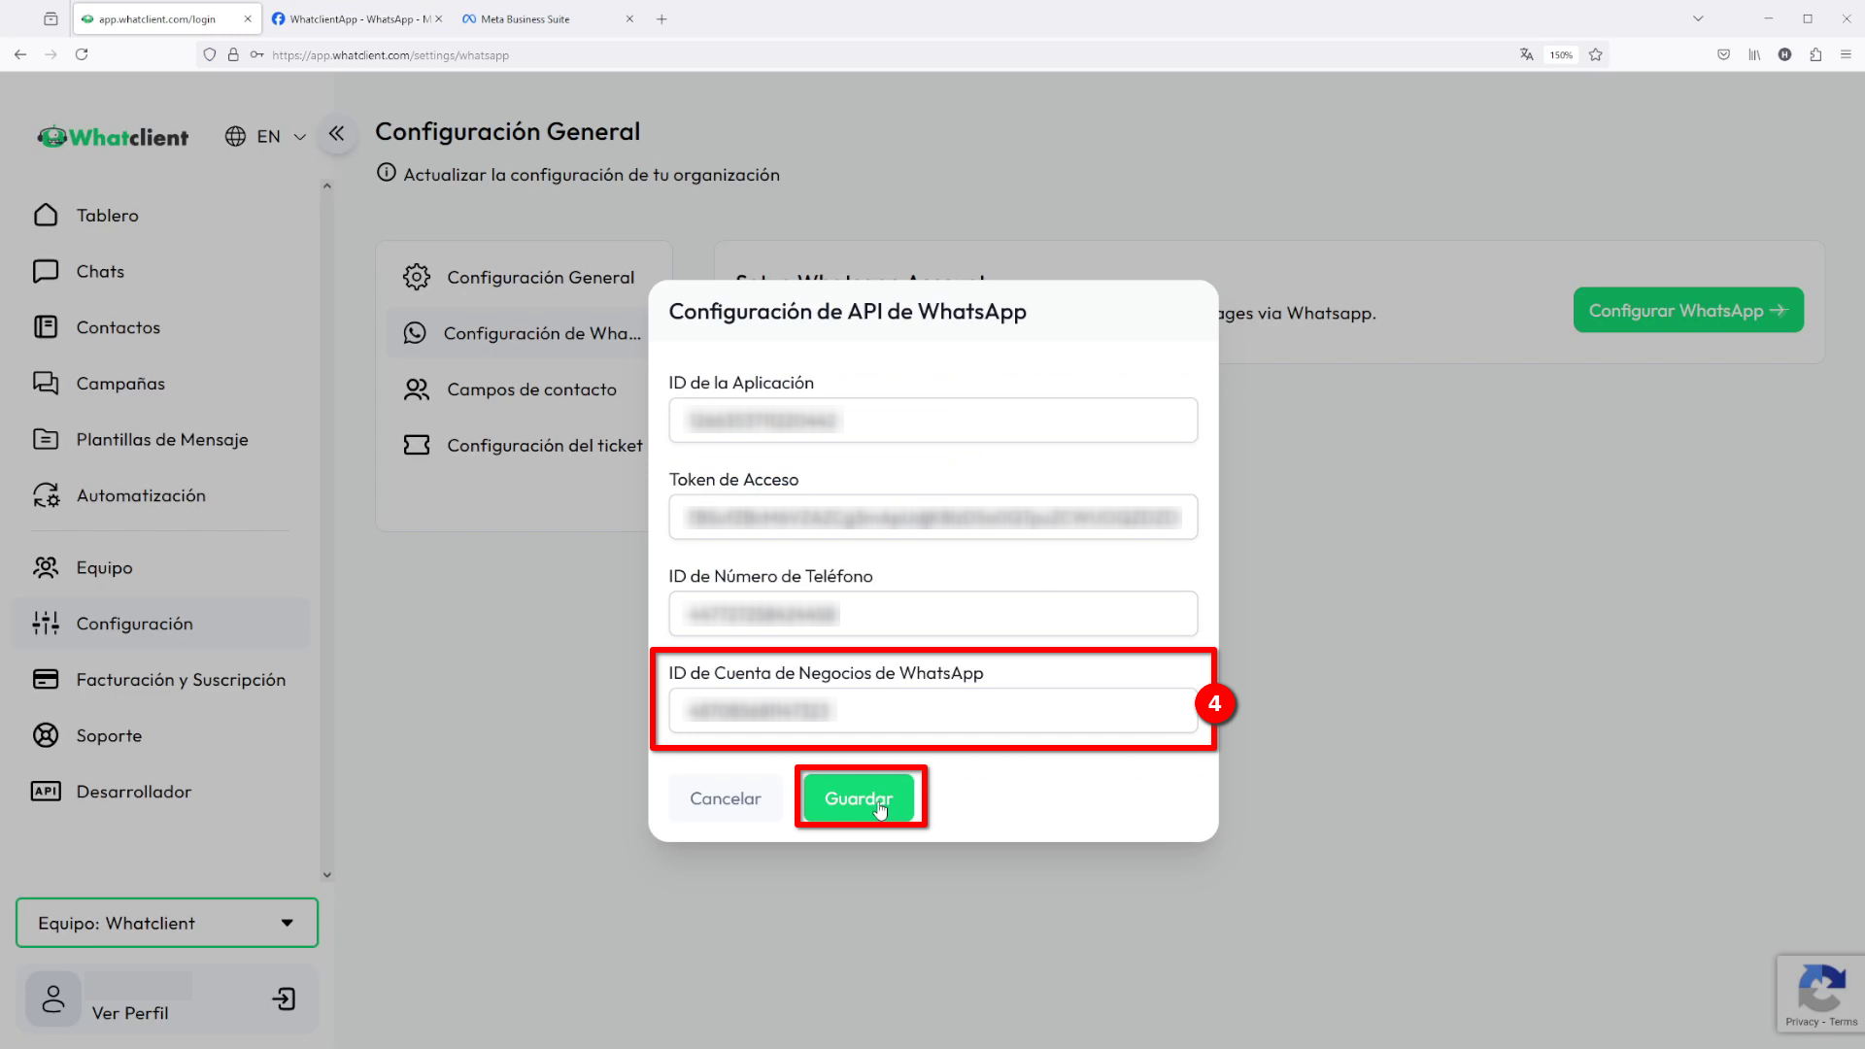Open the Automatización icon
This screenshot has height=1049, width=1865.
coord(46,495)
